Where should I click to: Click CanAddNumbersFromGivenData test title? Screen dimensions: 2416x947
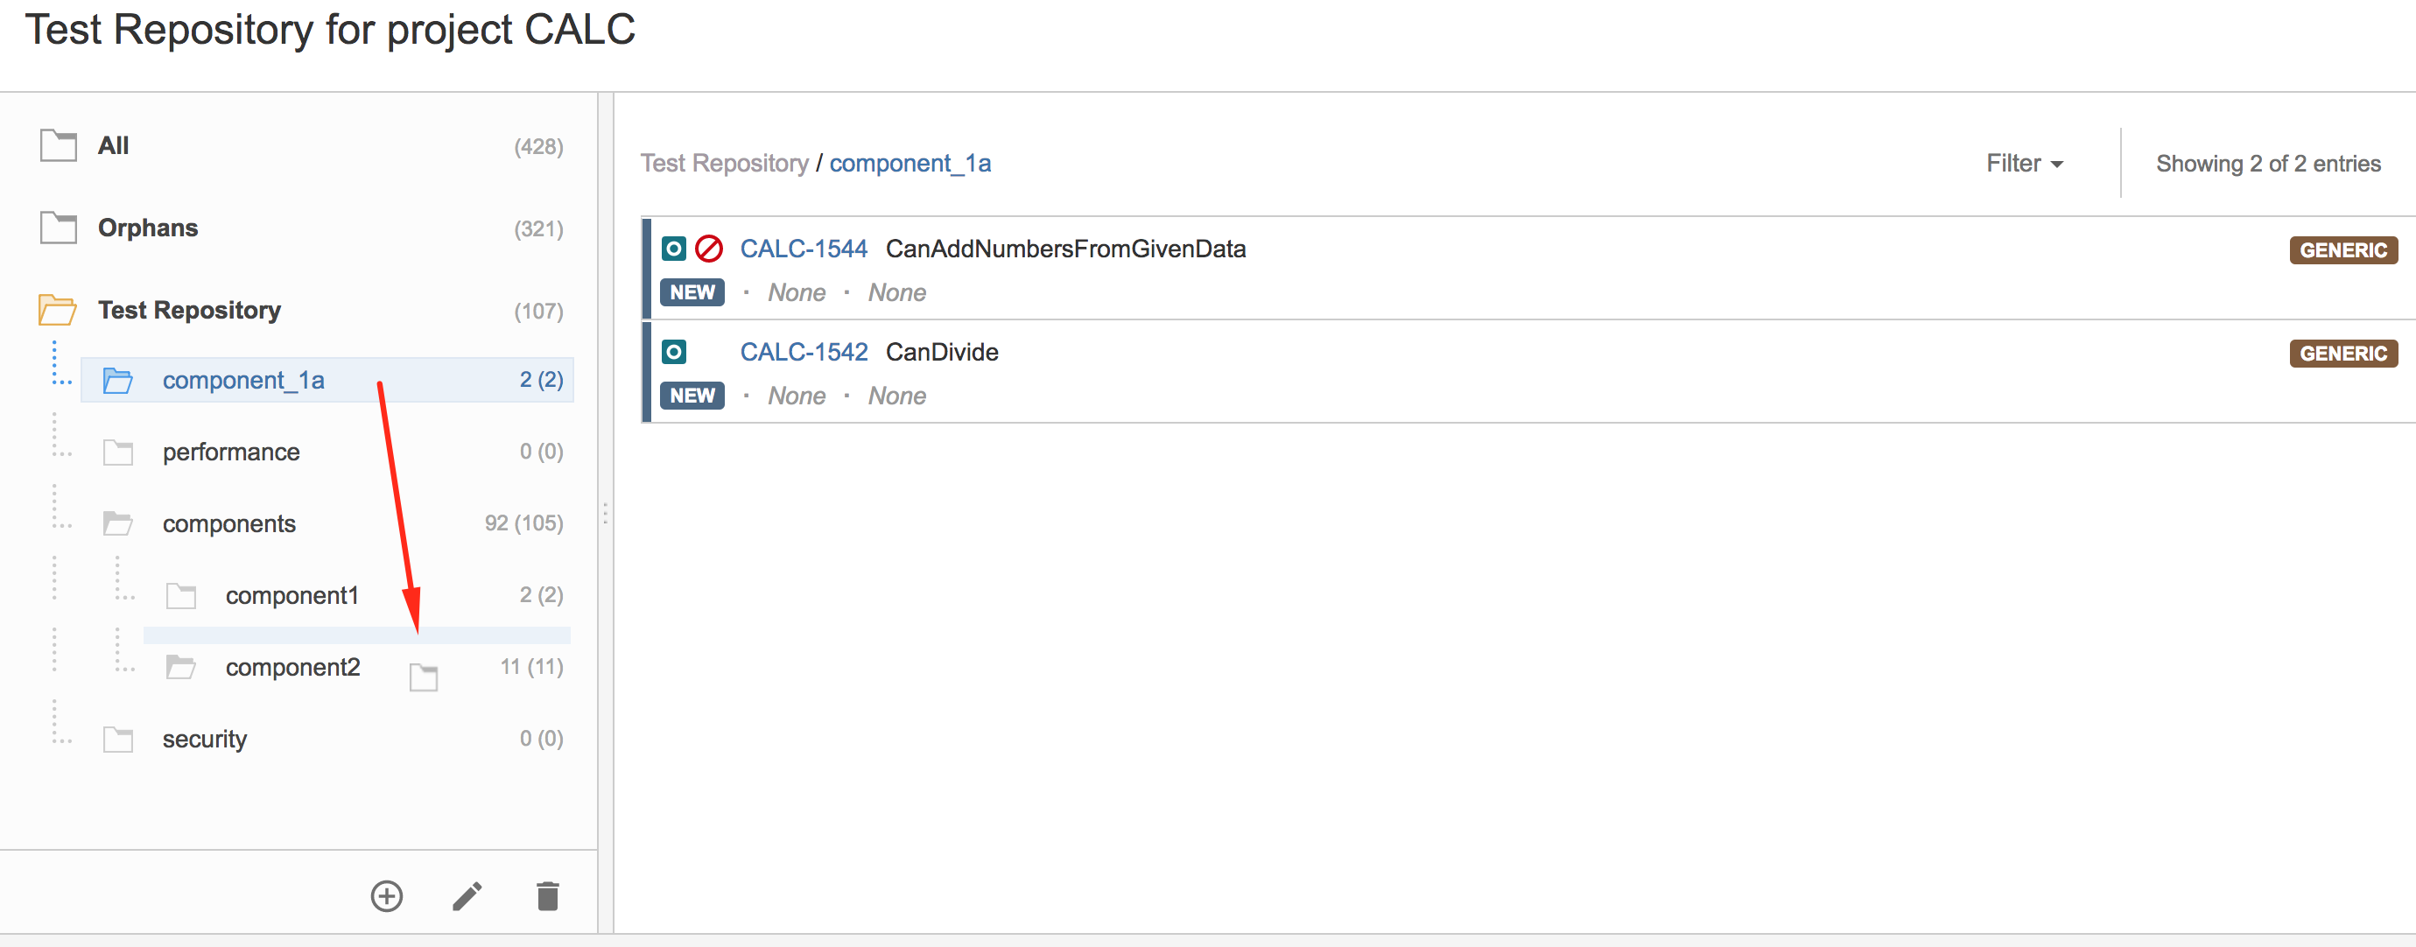1065,249
